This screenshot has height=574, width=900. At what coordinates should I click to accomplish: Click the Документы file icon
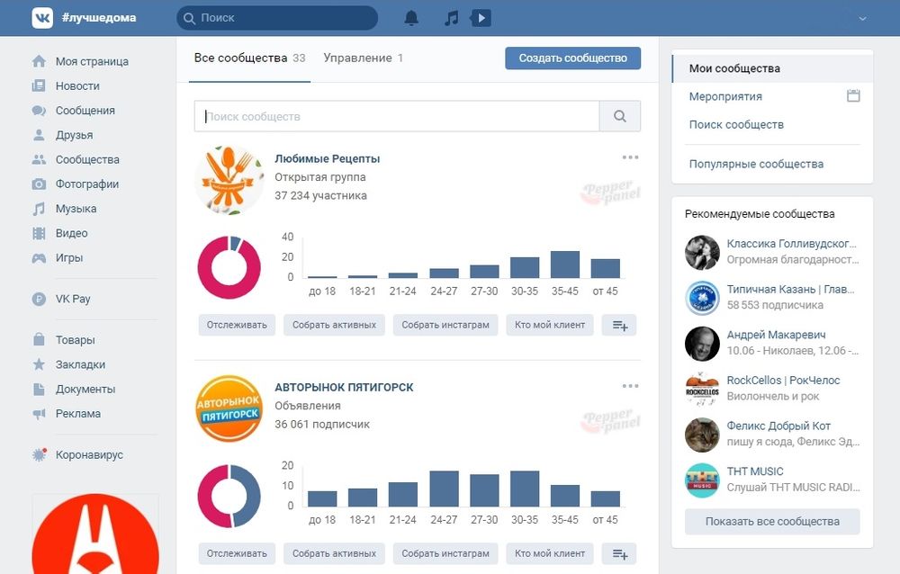(x=39, y=389)
